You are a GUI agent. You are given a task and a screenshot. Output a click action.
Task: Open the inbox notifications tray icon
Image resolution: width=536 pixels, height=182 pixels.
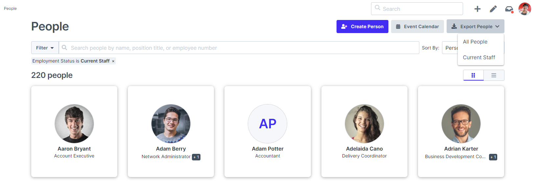click(509, 9)
